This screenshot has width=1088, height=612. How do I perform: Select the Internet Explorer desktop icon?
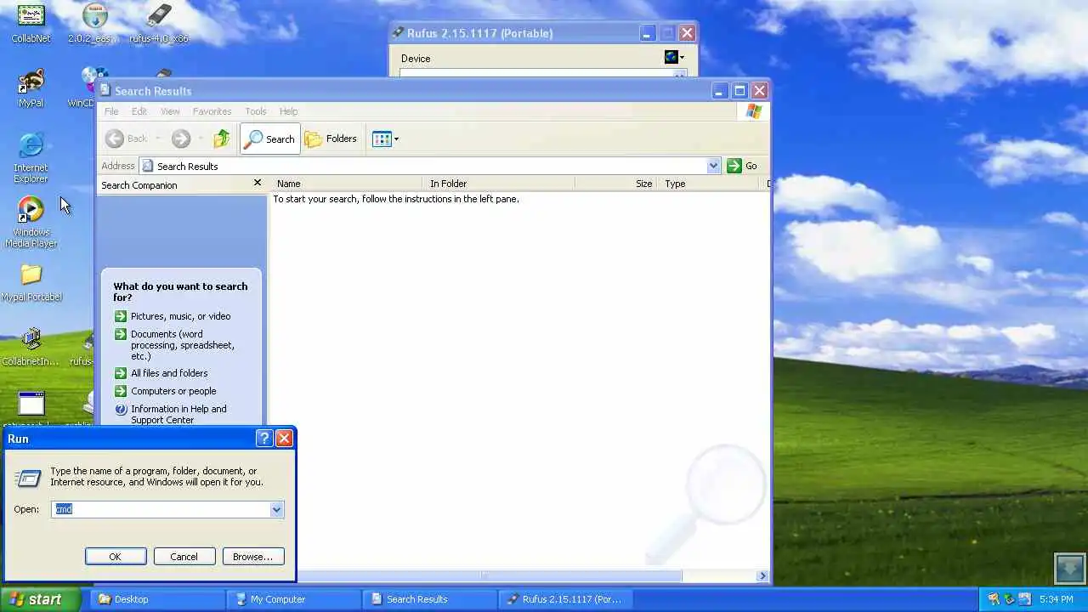tap(31, 157)
